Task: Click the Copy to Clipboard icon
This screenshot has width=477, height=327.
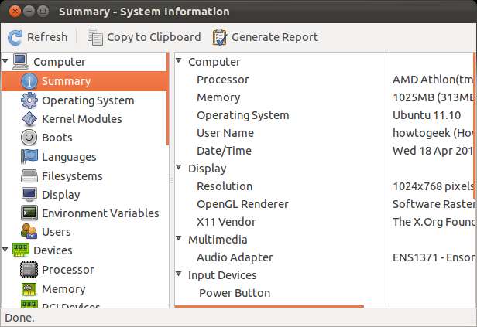Action: [x=95, y=37]
